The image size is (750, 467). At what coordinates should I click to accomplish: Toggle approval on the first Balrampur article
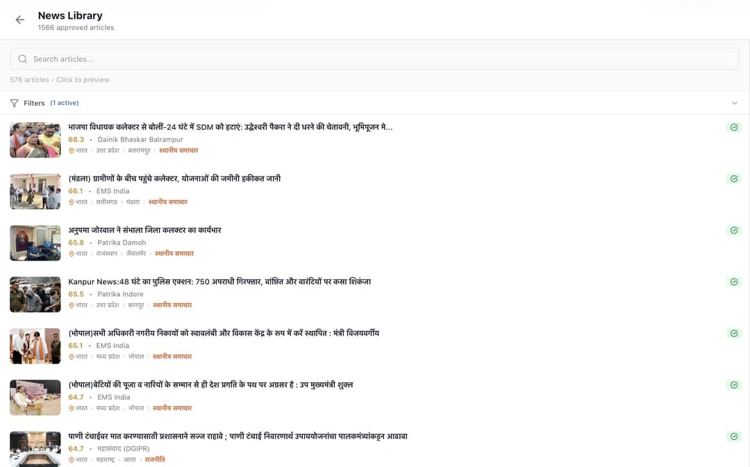coord(734,127)
